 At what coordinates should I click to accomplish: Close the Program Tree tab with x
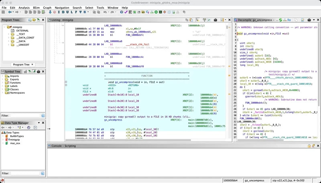pyautogui.click(x=33, y=64)
